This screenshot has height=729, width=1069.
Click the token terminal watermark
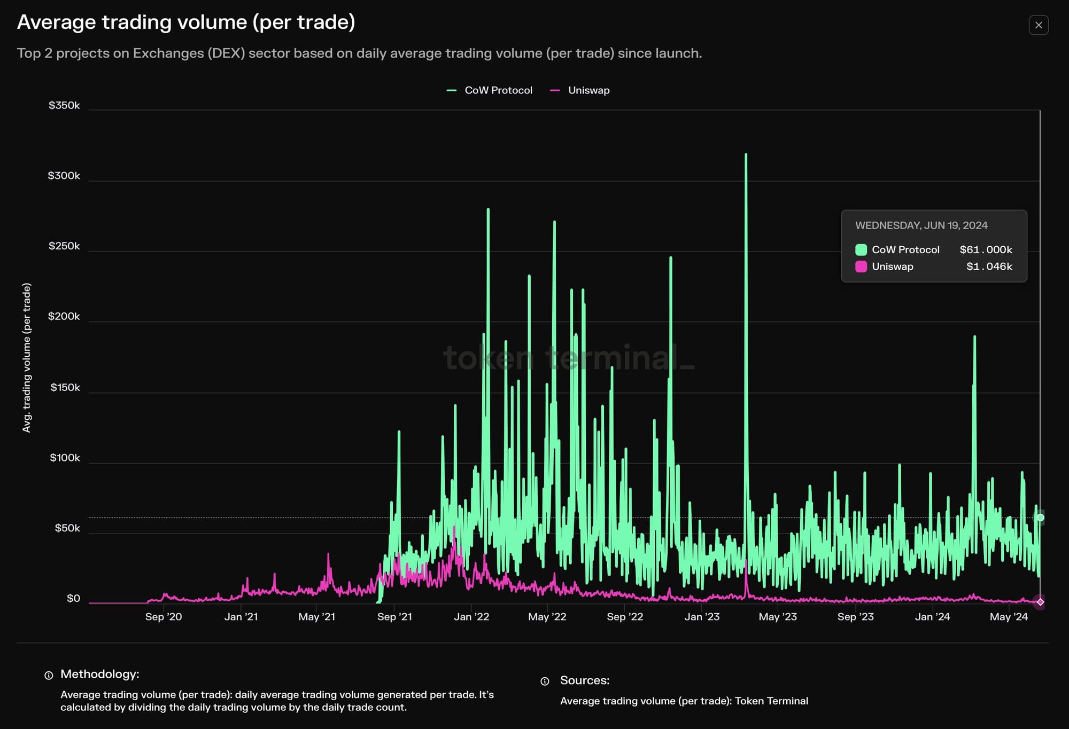click(x=568, y=357)
